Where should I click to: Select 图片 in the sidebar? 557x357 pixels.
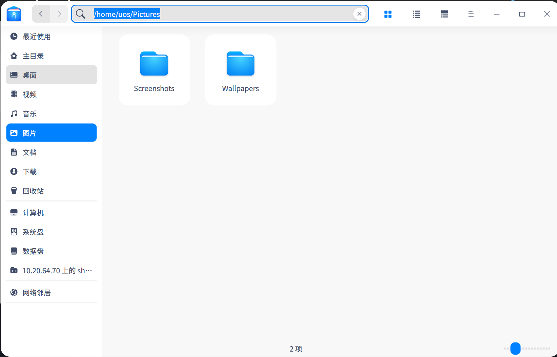click(51, 133)
